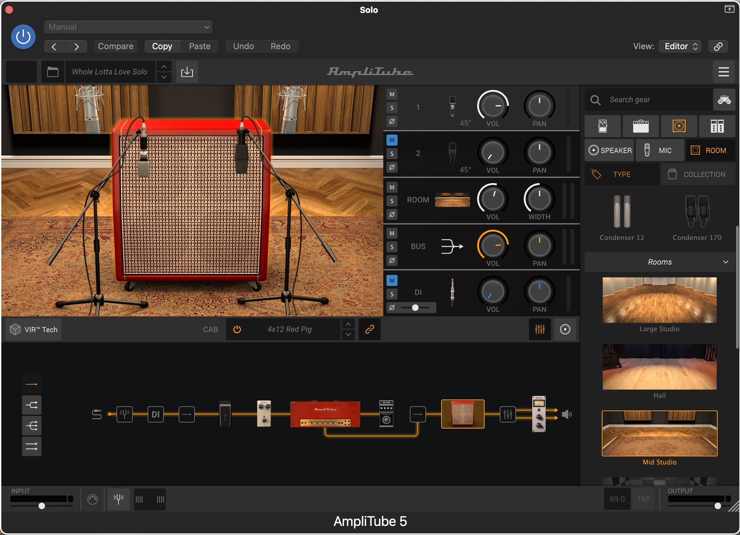Mute the ROOM channel

[x=392, y=188]
